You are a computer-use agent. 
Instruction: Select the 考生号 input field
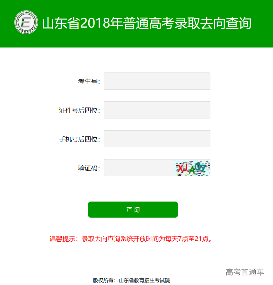point(157,81)
